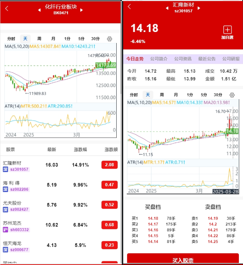Image resolution: width=243 pixels, height=265 pixels.
Task: Click the 卖盘档 heading
Action: pos(213,207)
